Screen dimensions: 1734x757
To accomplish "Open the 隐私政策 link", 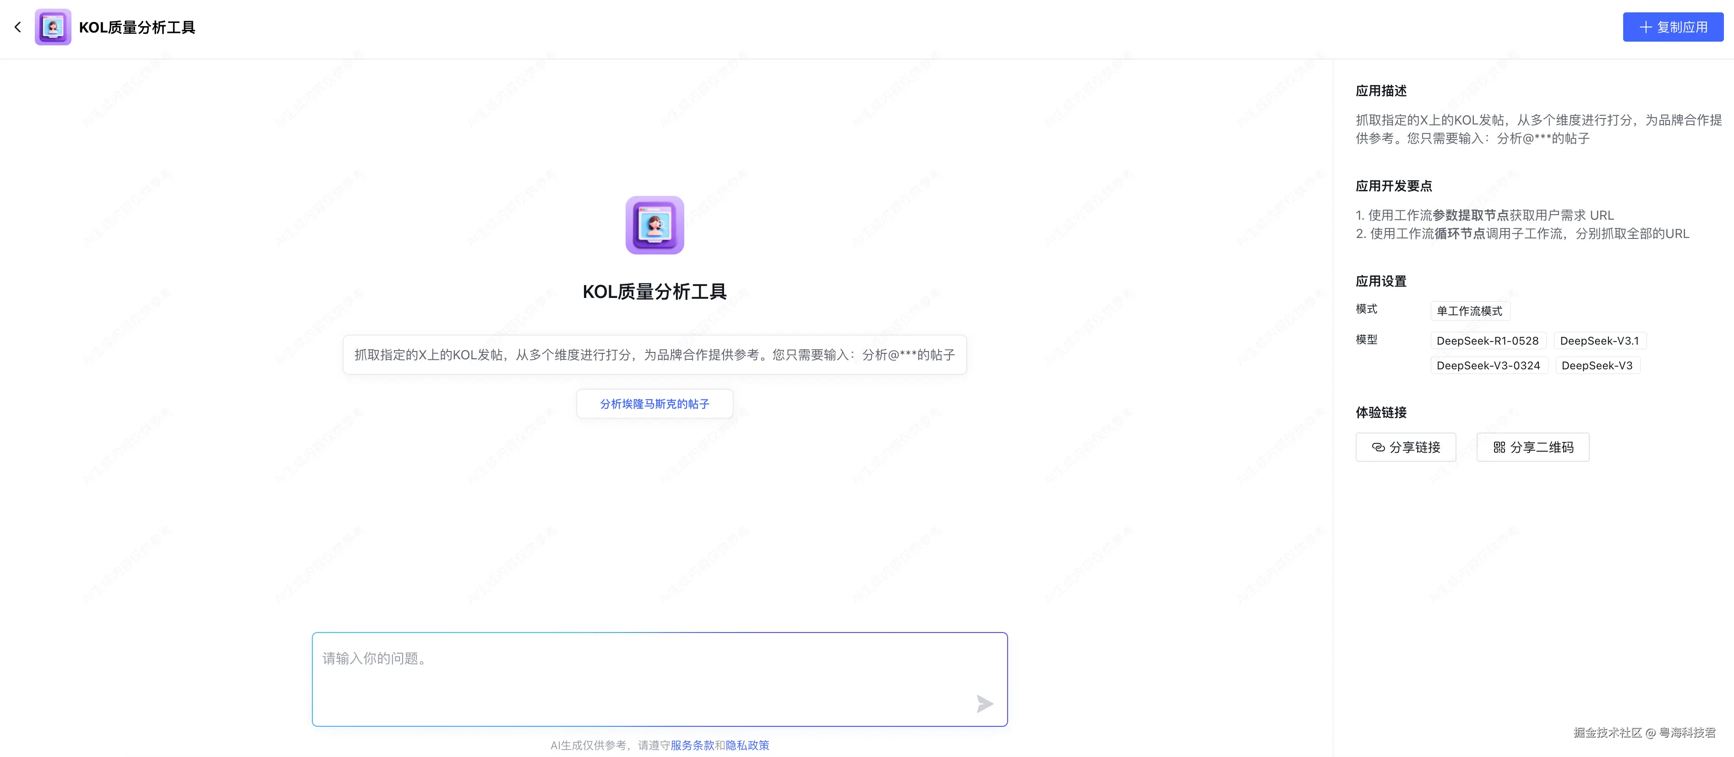I will tap(747, 745).
